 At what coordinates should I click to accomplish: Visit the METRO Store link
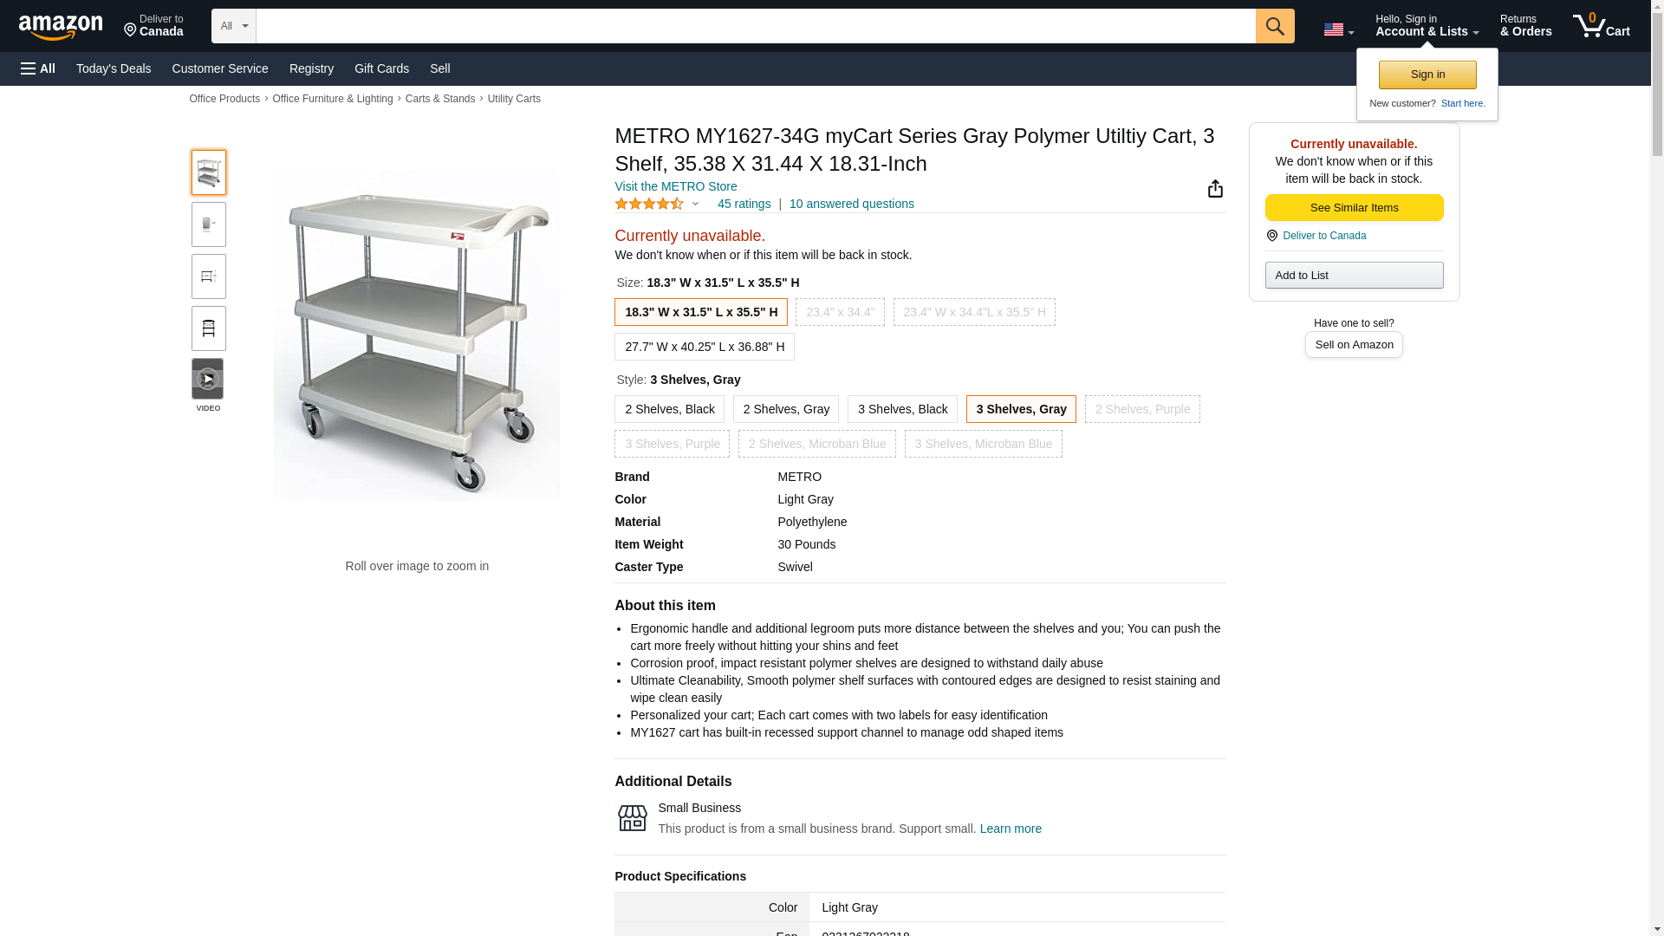click(675, 186)
